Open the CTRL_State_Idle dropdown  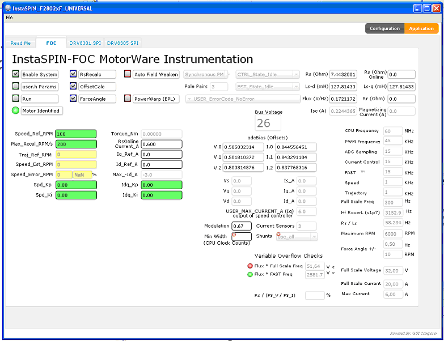pos(267,74)
